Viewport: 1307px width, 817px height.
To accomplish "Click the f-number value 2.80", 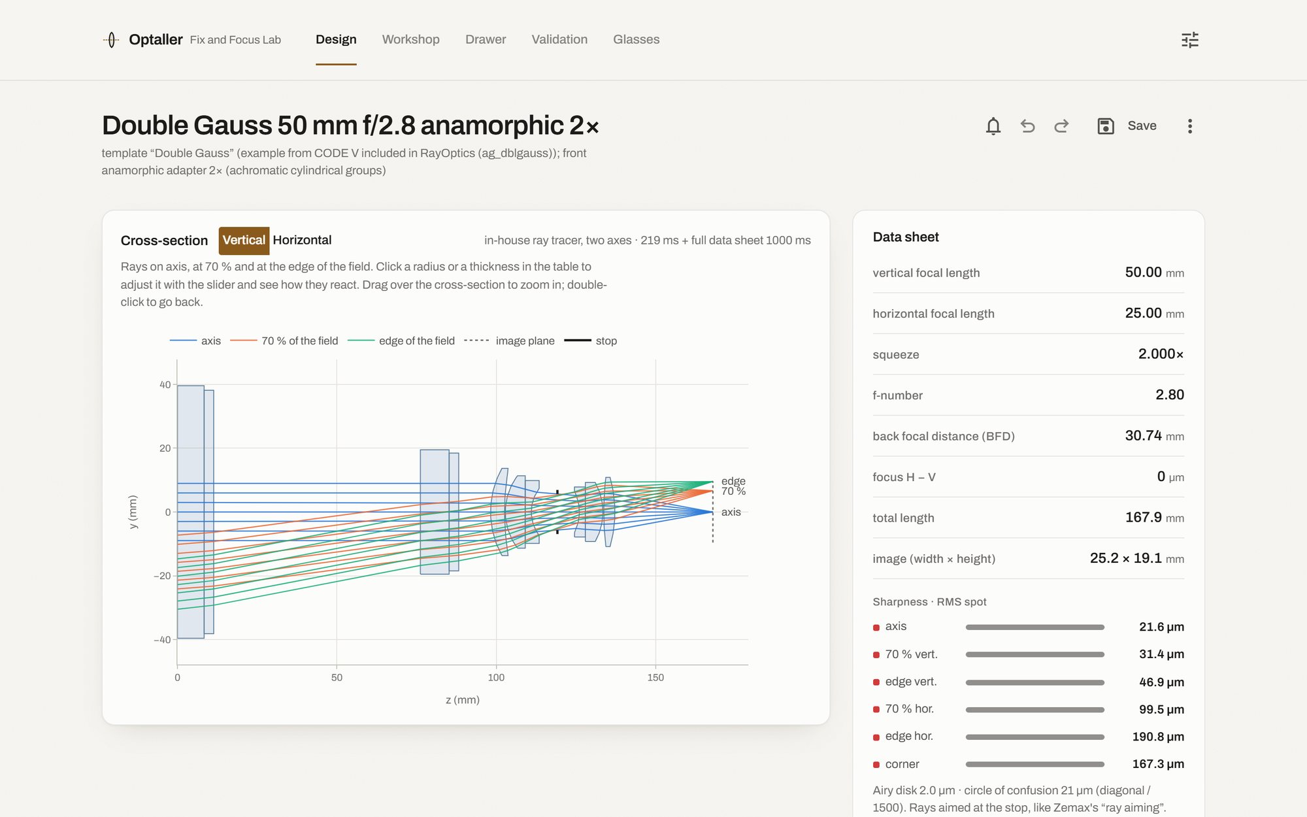I will (x=1170, y=395).
